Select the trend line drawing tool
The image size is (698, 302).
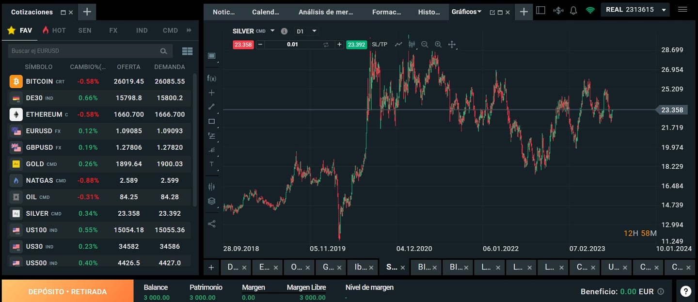pos(211,107)
